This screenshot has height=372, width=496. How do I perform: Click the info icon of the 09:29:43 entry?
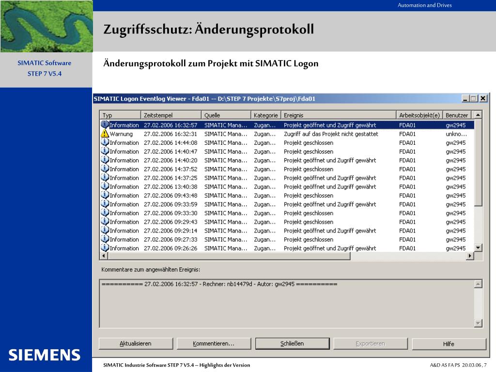pos(105,222)
